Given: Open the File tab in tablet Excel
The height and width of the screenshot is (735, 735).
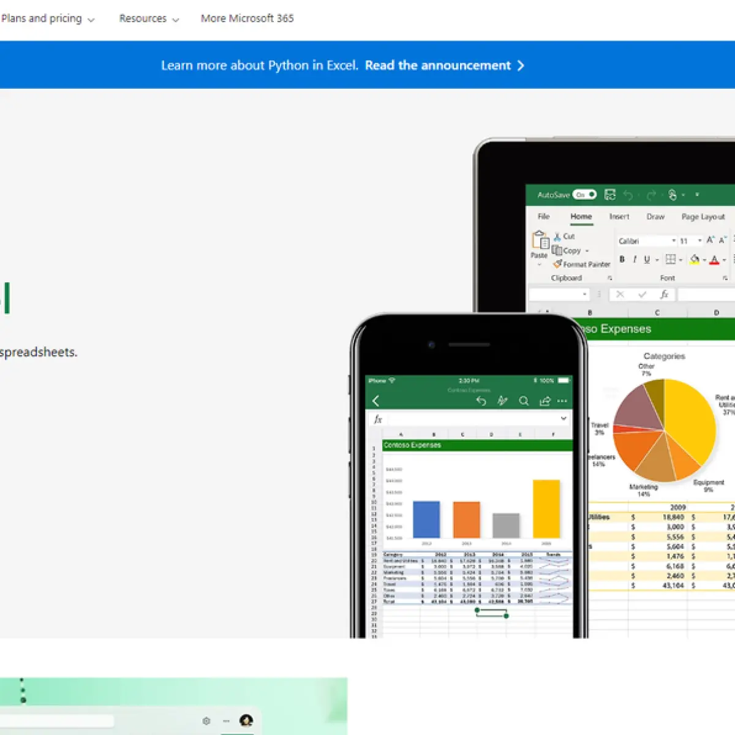Looking at the screenshot, I should (543, 216).
